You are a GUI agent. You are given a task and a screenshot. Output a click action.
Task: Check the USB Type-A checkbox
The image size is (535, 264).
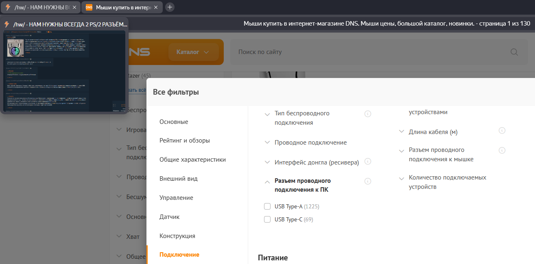point(267,206)
